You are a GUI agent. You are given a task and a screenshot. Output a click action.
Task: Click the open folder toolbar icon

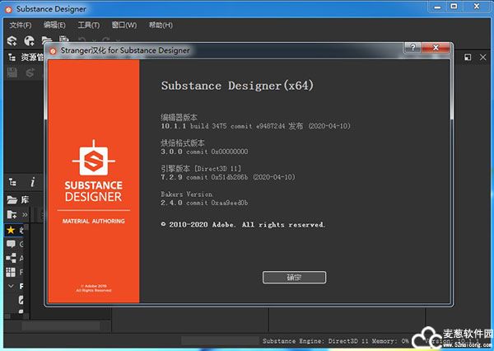pyautogui.click(x=48, y=40)
